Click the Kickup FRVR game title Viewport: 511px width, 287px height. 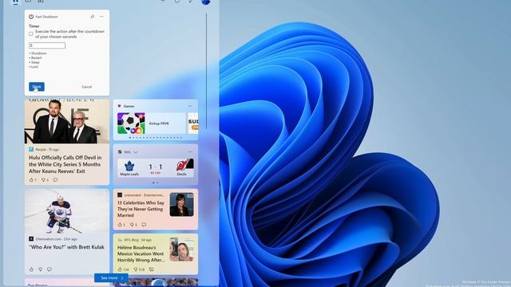click(159, 124)
